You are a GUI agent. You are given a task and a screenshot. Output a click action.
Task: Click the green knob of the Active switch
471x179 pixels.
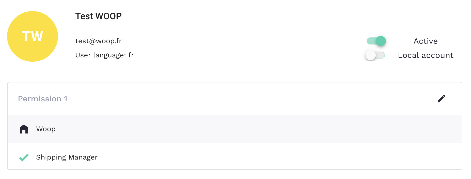(x=381, y=41)
